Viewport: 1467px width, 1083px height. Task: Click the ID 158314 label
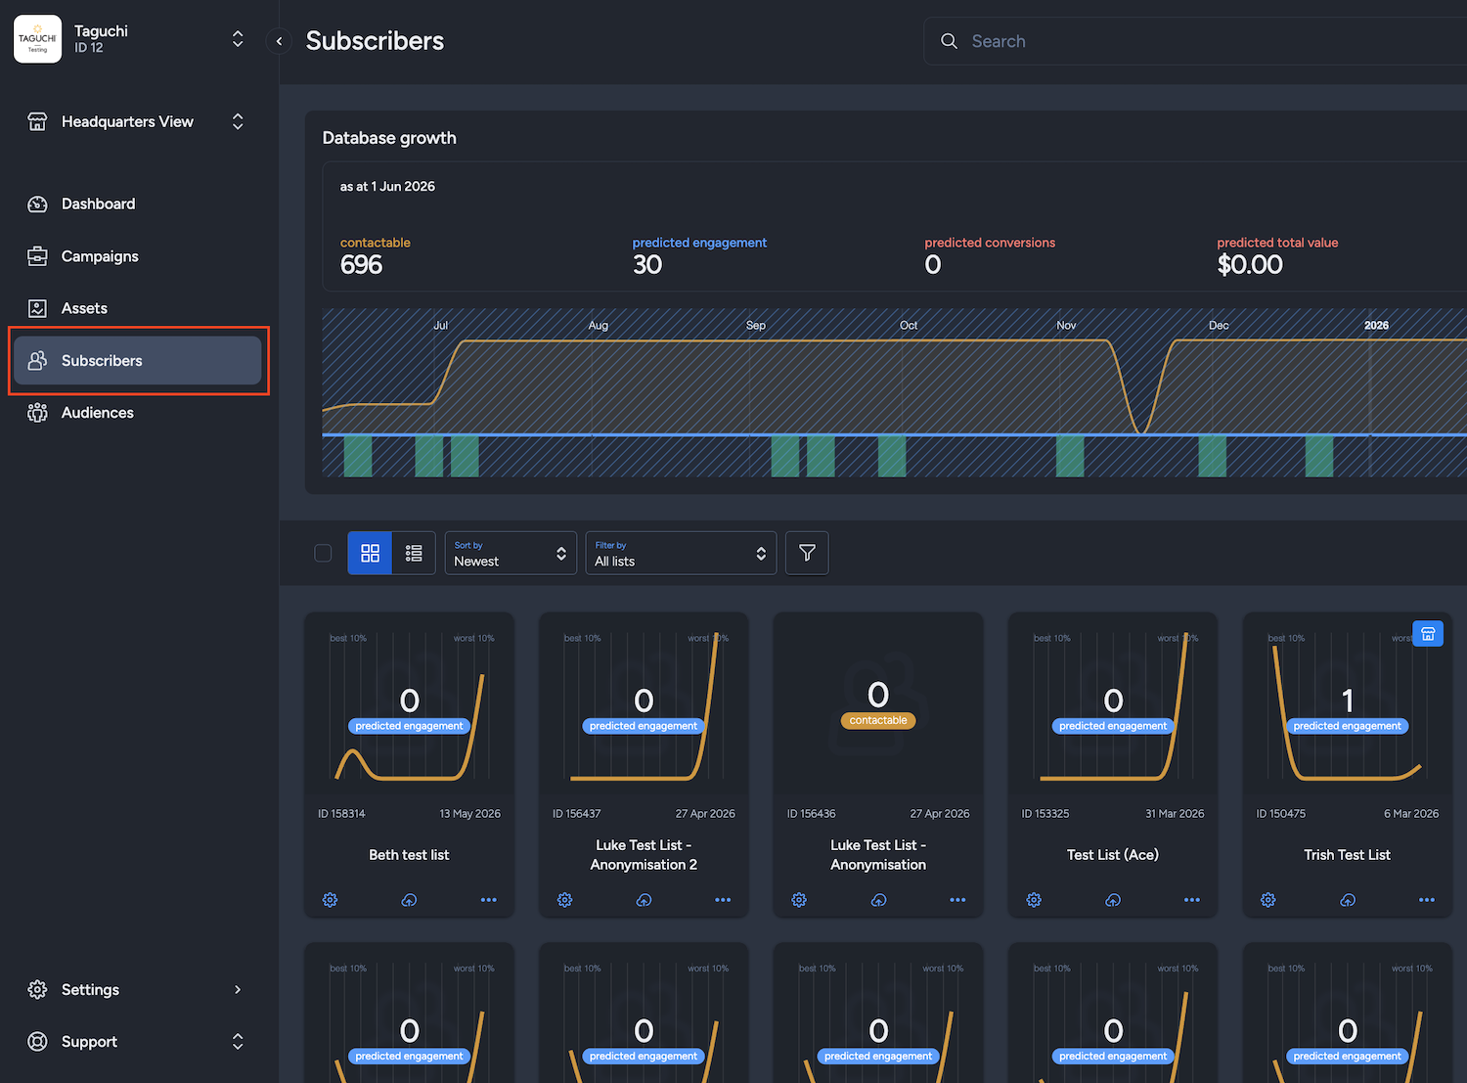341,814
